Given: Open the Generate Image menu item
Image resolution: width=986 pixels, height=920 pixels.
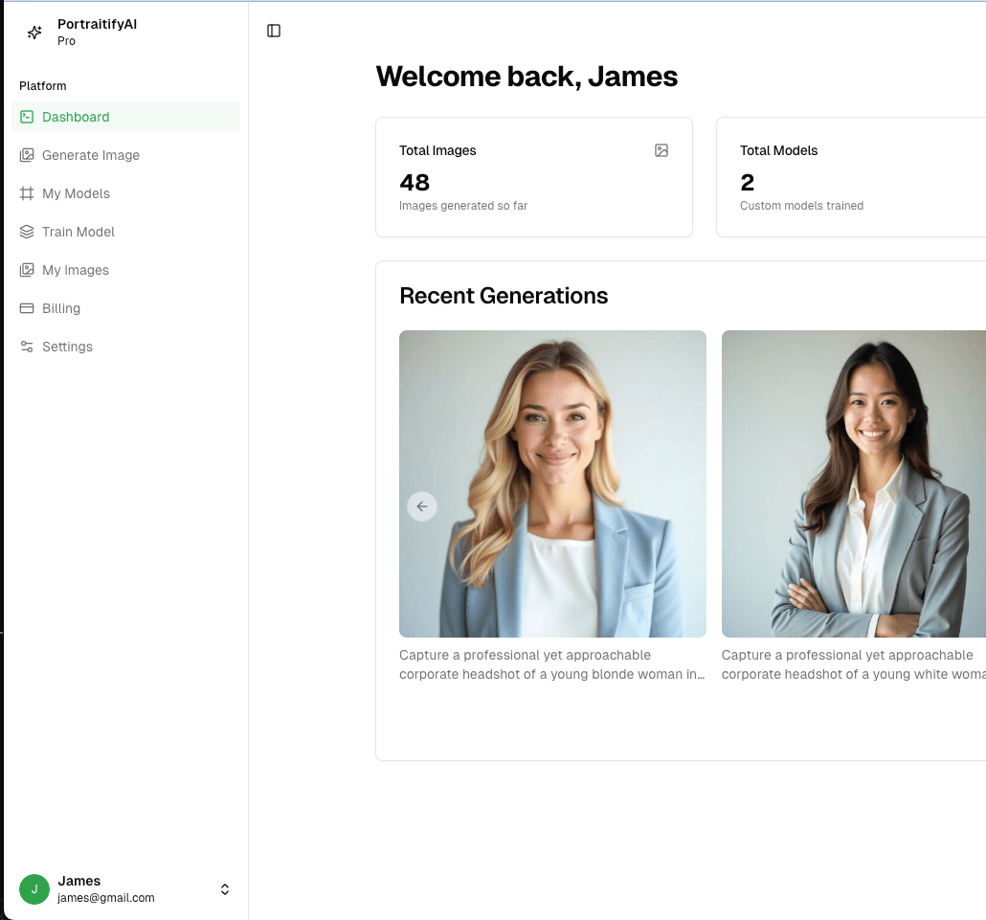Looking at the screenshot, I should [91, 155].
